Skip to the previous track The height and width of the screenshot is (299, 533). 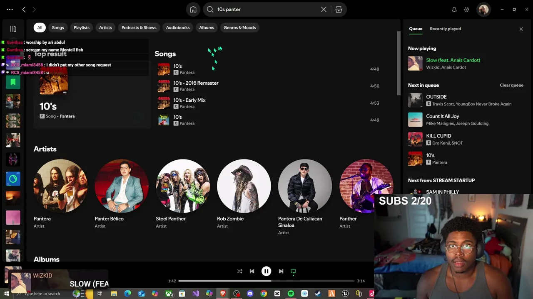(x=252, y=271)
